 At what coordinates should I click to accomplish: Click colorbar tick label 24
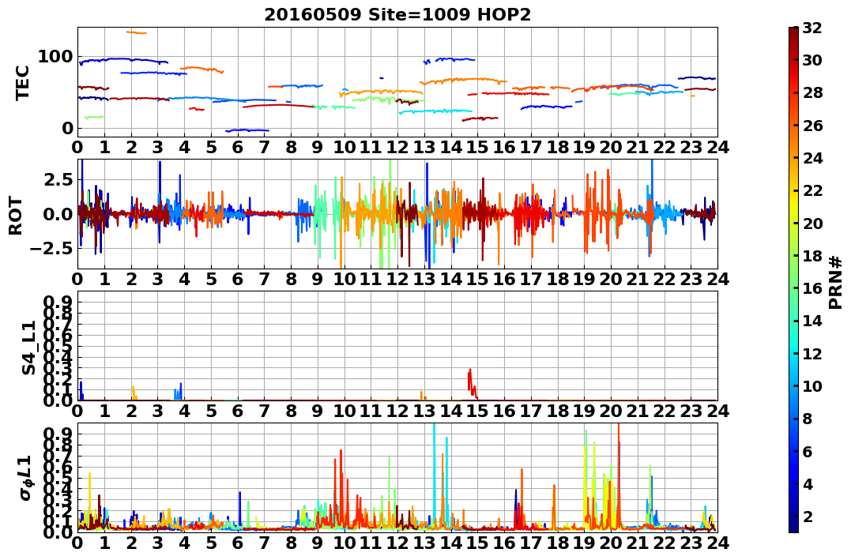[812, 158]
